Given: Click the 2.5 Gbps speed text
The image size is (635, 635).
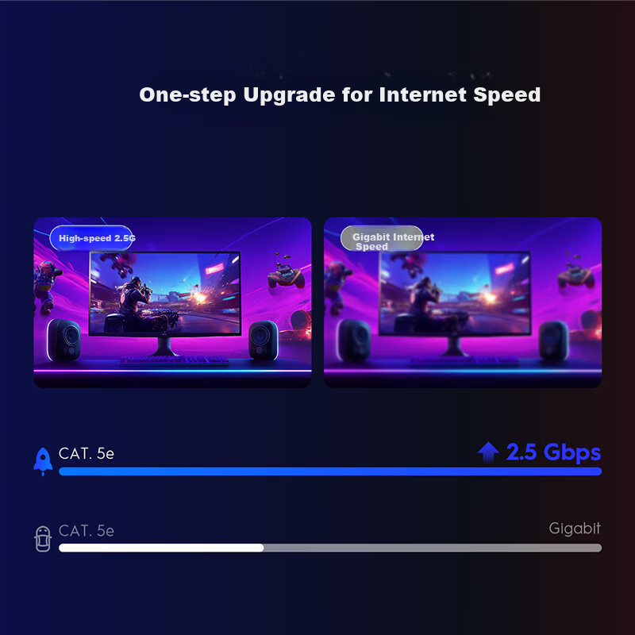Looking at the screenshot, I should [x=553, y=452].
